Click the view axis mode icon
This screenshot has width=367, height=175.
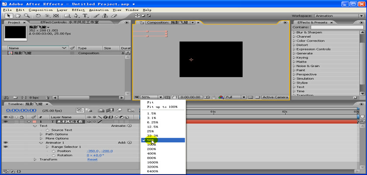tap(149, 16)
